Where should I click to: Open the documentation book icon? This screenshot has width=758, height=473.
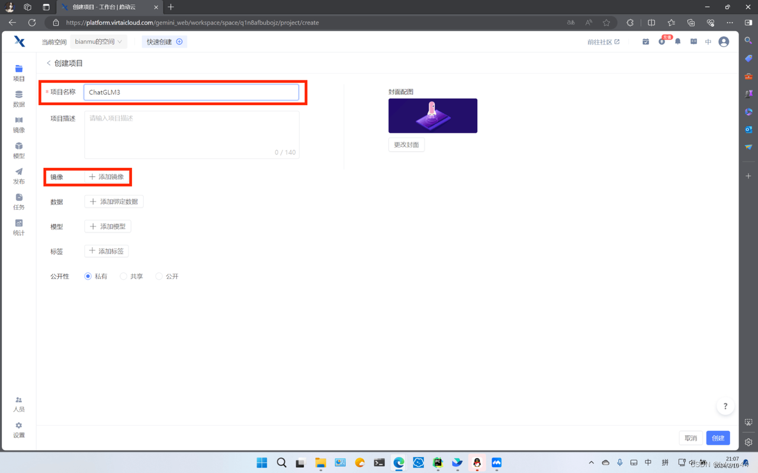(x=693, y=42)
